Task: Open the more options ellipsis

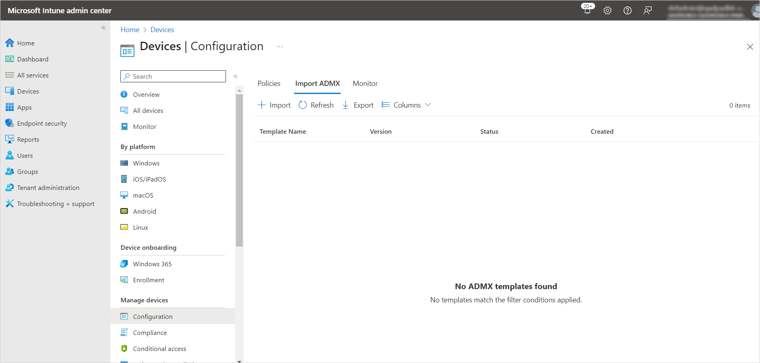Action: point(279,47)
